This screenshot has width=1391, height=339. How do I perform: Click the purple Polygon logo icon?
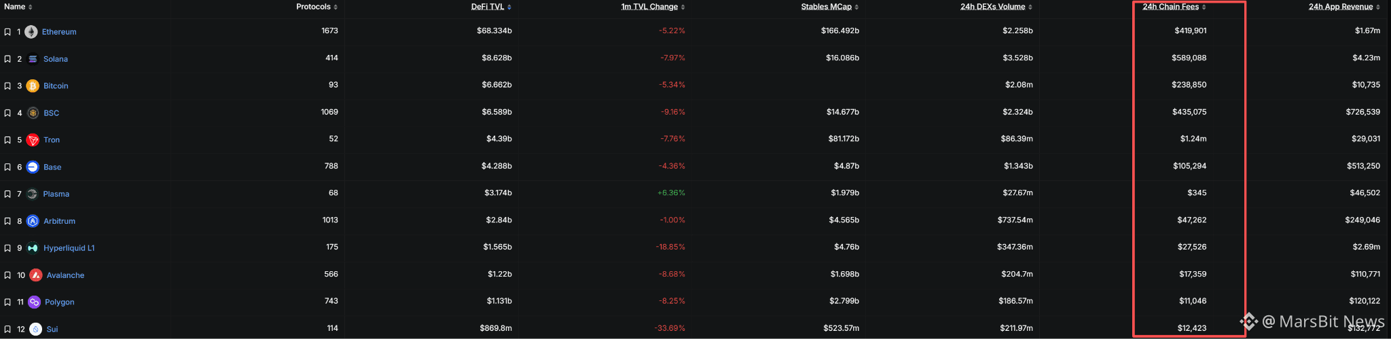(x=34, y=302)
